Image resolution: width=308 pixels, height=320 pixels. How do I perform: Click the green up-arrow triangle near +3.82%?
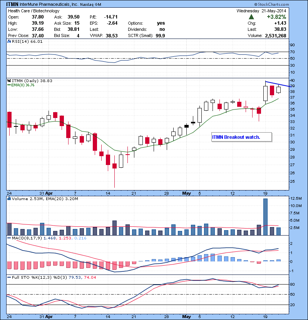point(251,17)
